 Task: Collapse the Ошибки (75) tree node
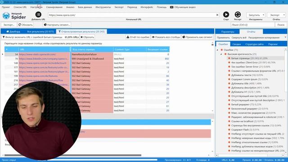(217, 50)
